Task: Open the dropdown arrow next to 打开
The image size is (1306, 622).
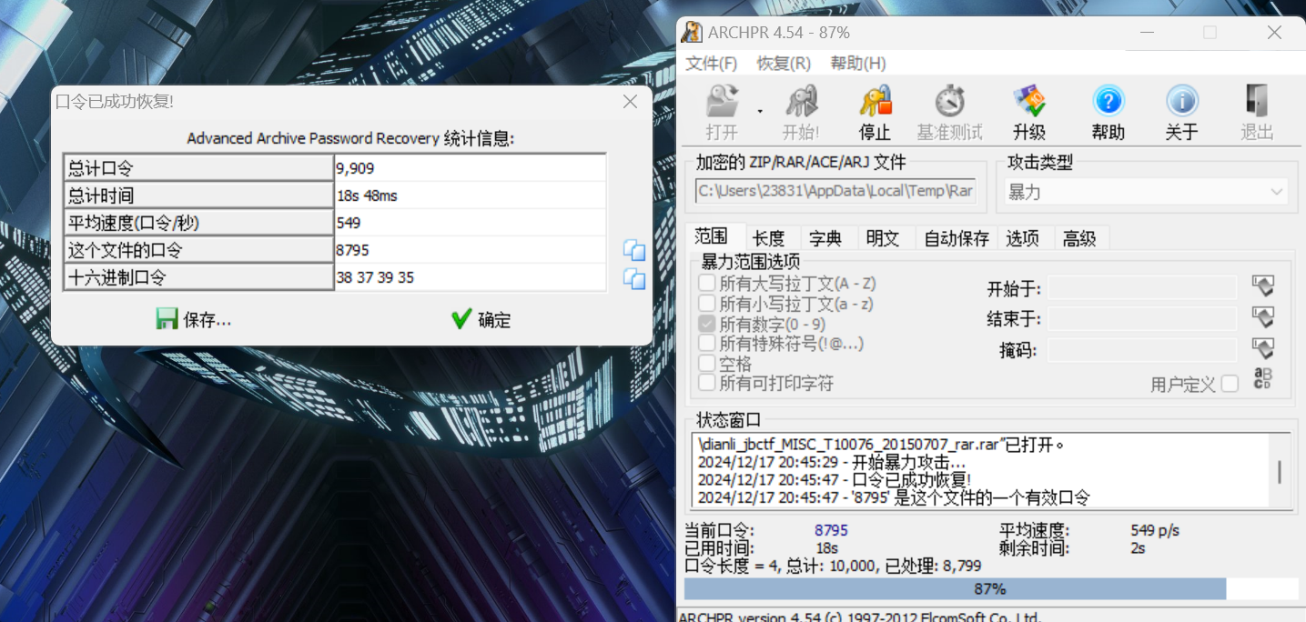Action: 759,111
